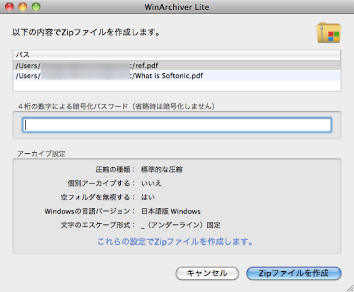354x292 pixels.
Task: Click the blue これらの設定でZipファイルを作成します text
Action: coord(175,242)
